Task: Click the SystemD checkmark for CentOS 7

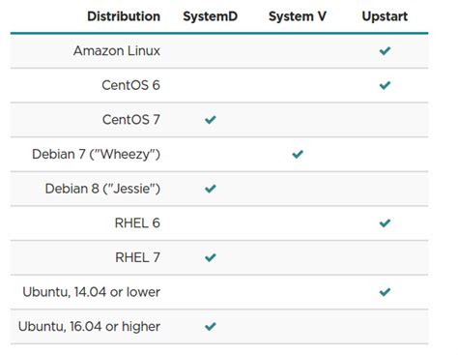Action: click(x=211, y=120)
